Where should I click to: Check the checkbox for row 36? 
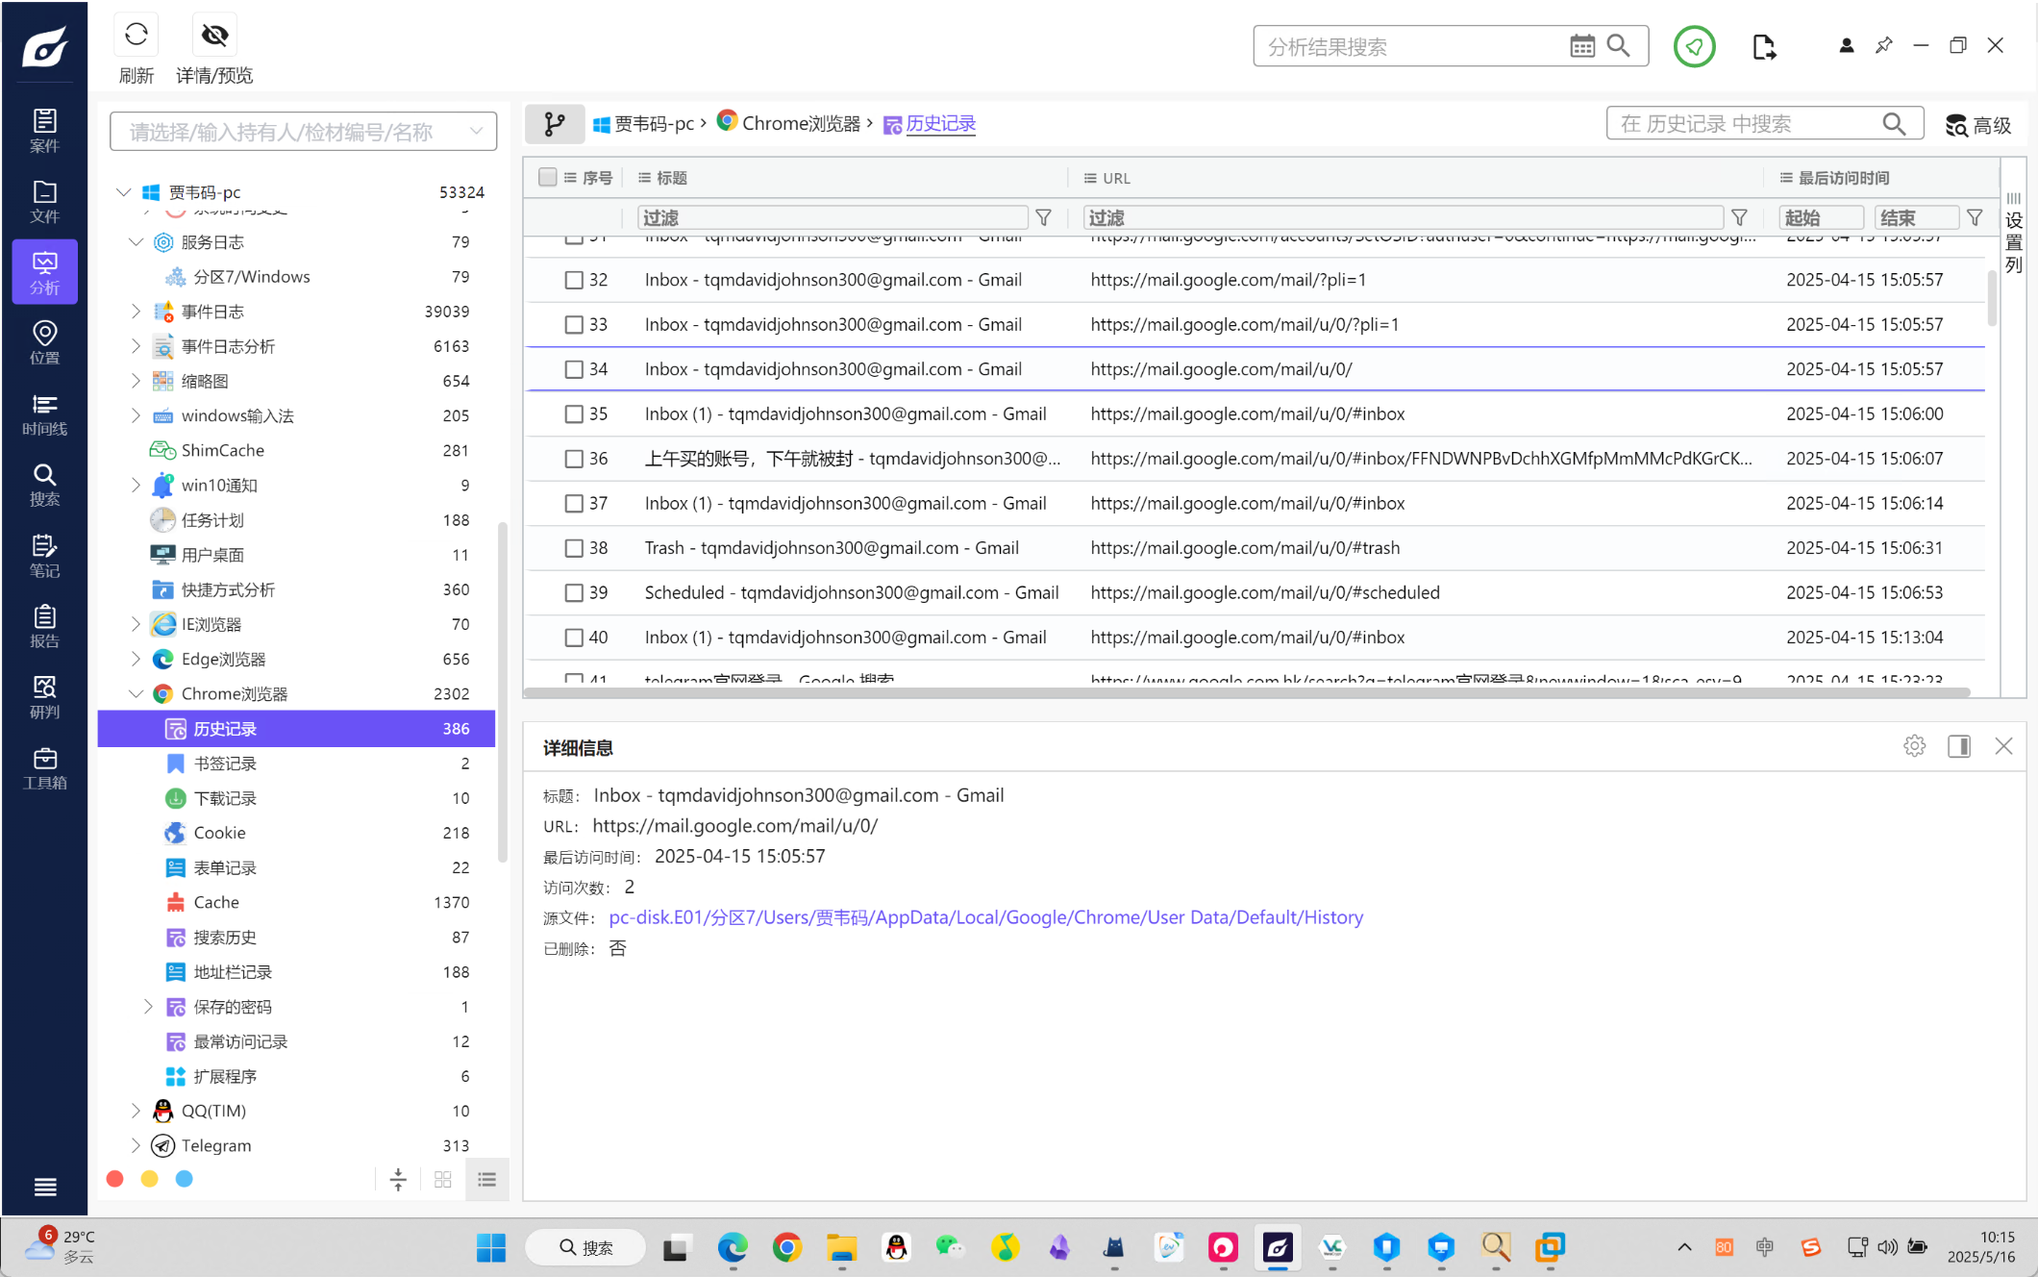pos(574,459)
